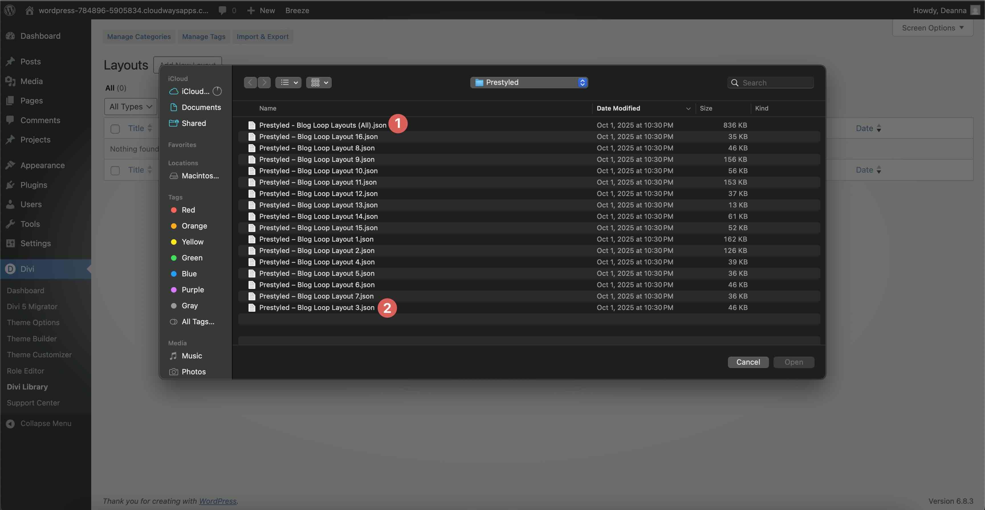Open Theme Builder in Divi submenu
Viewport: 985px width, 510px height.
32,339
